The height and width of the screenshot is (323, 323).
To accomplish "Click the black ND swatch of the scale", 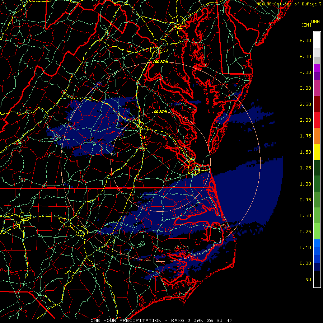I will (x=317, y=279).
